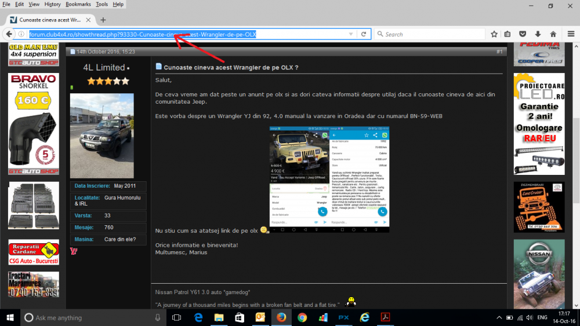Screen dimensions: 580x326
Task: Open the Bookmarks menu
Action: [78, 4]
